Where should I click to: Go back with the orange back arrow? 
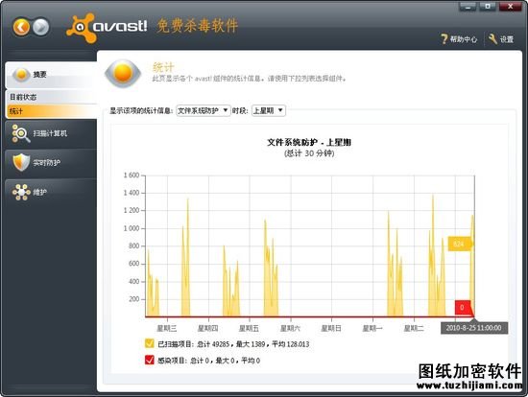(21, 27)
